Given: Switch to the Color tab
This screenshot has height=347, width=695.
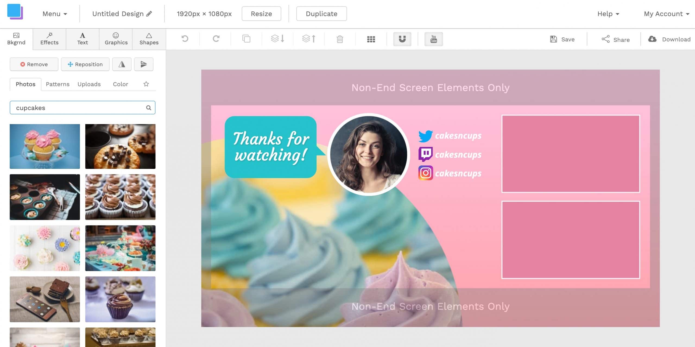Looking at the screenshot, I should (x=121, y=84).
